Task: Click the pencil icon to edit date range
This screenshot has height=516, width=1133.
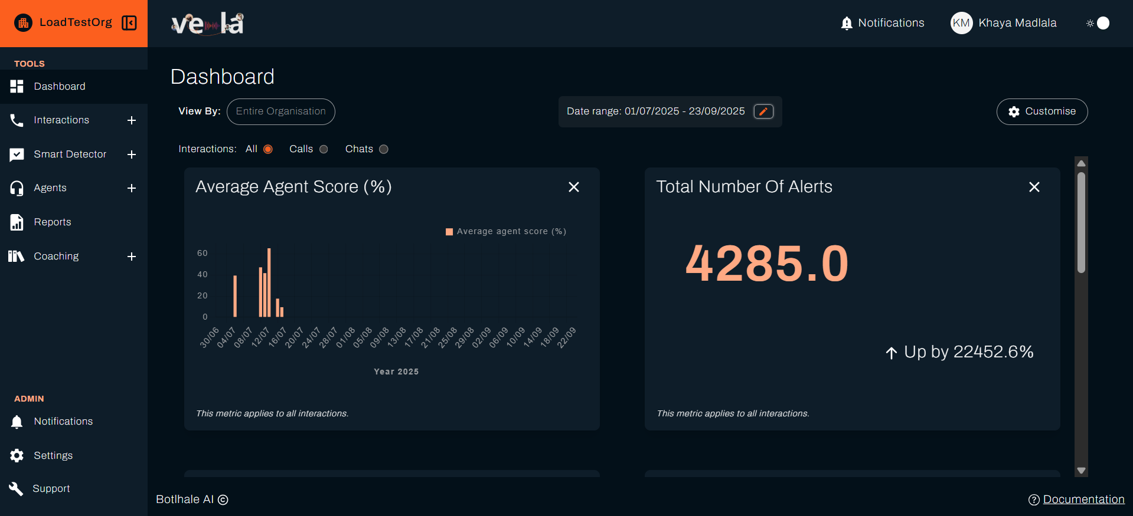Action: [763, 111]
